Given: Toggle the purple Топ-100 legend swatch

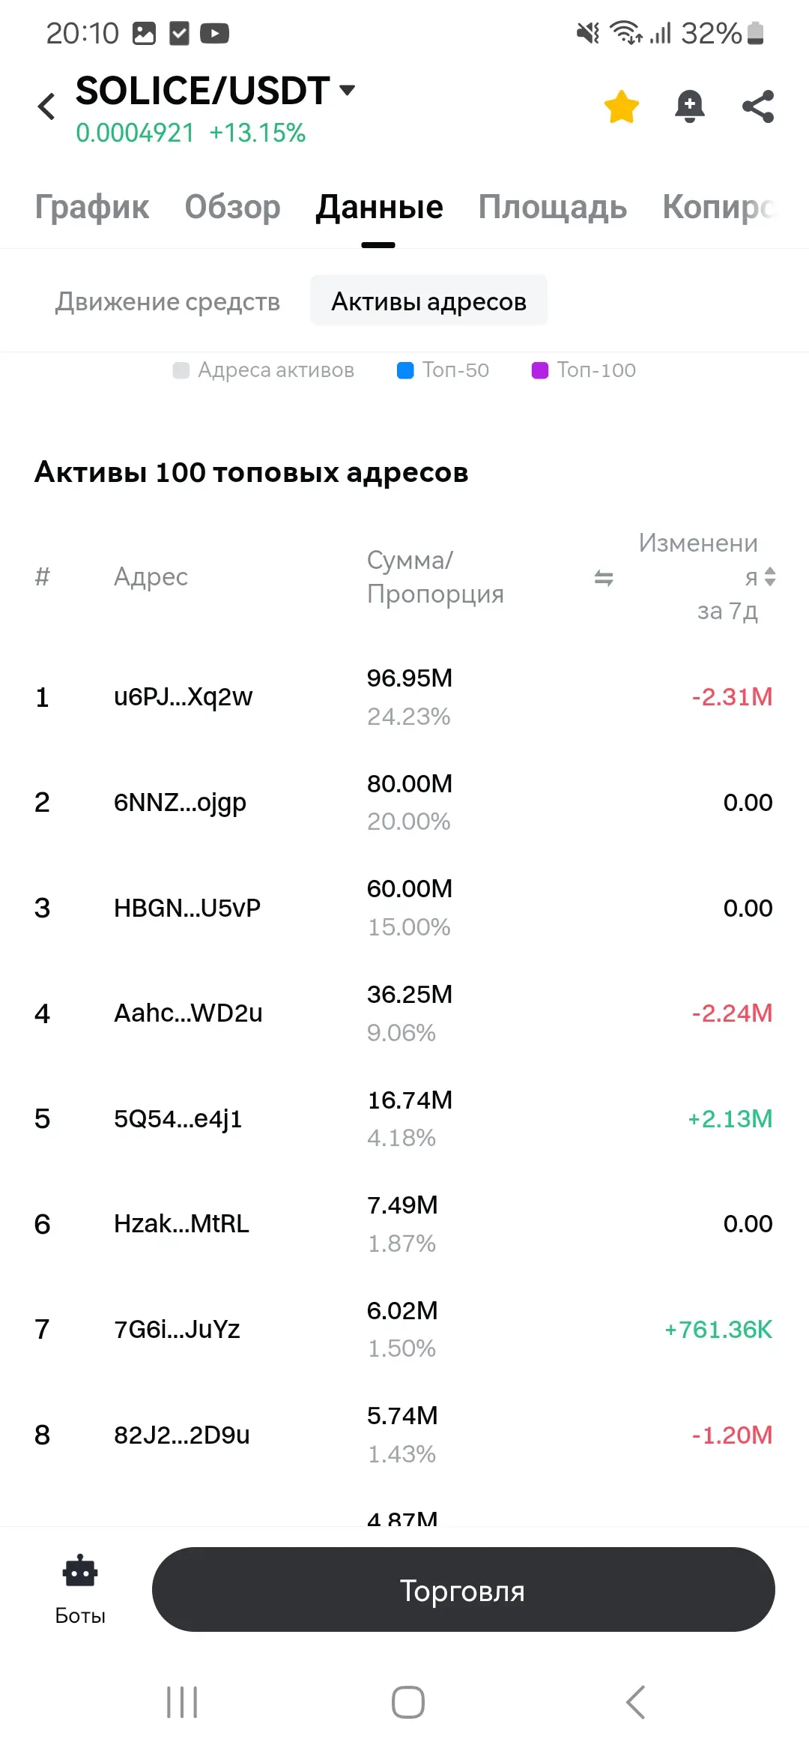Looking at the screenshot, I should [x=540, y=370].
